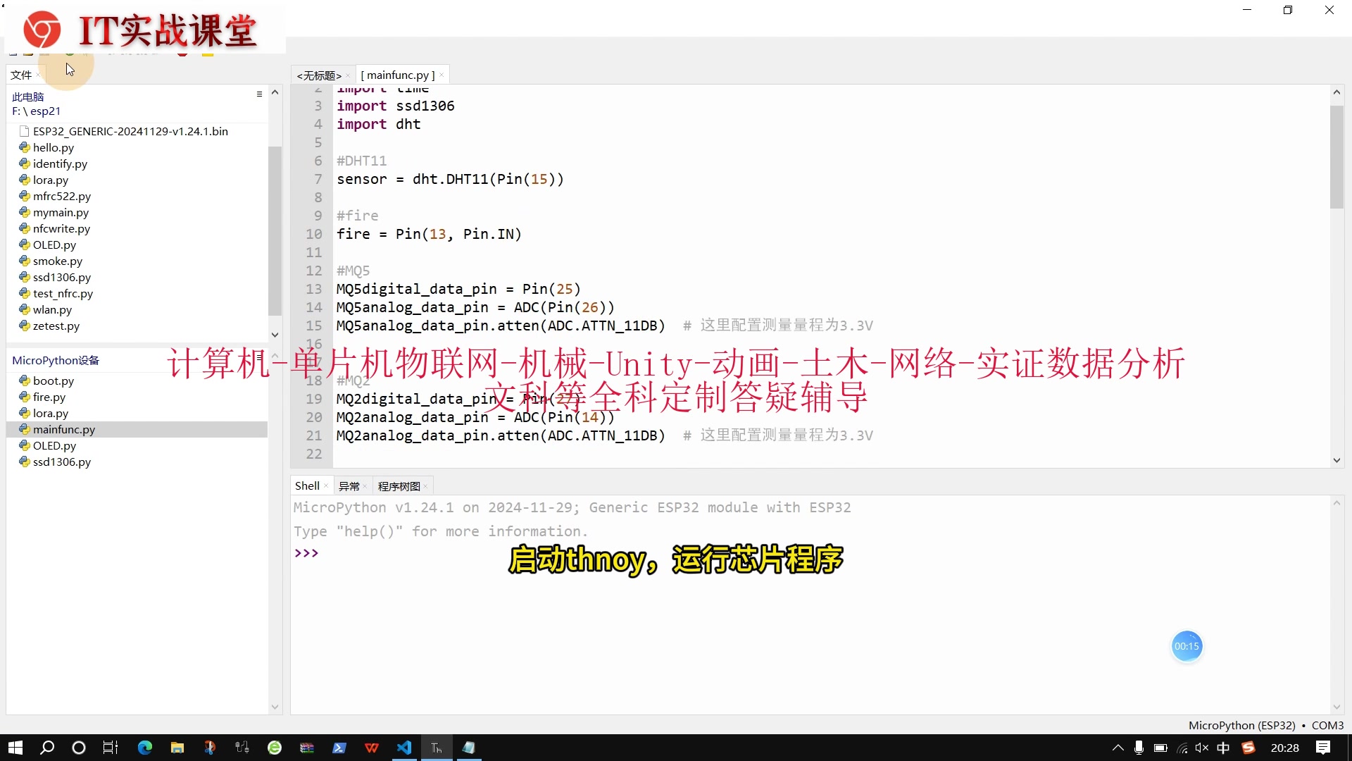1352x761 pixels.
Task: Open the Windows notification center icon
Action: click(1322, 748)
